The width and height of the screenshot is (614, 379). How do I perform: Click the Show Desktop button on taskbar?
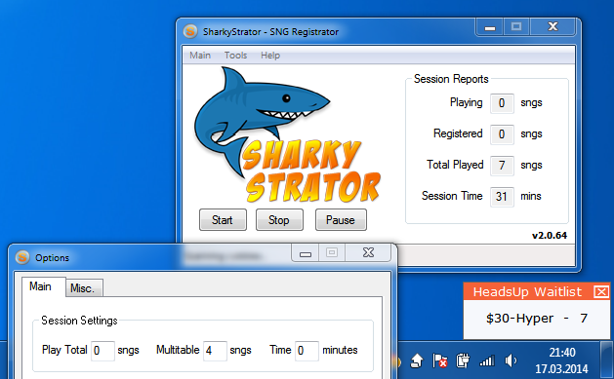coord(607,360)
